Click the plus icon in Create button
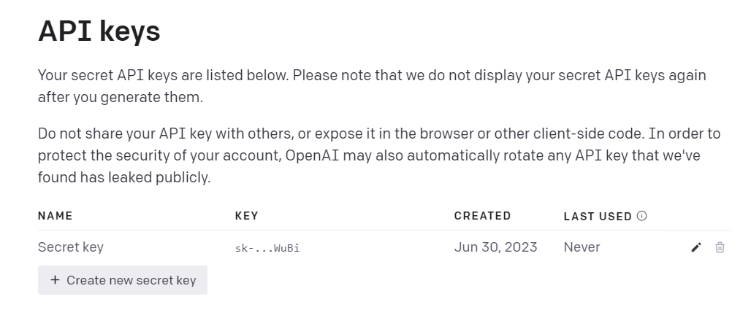The image size is (751, 310). [55, 280]
